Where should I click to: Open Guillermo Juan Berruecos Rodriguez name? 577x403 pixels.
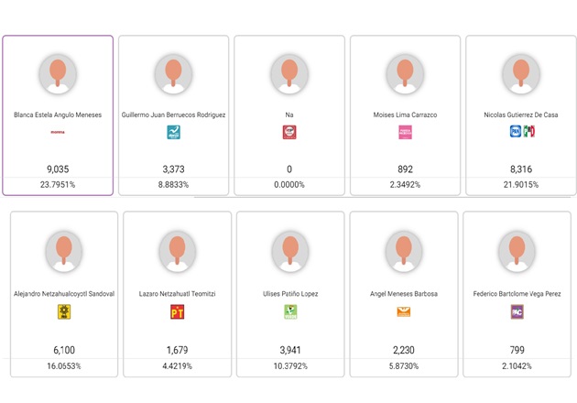[173, 114]
